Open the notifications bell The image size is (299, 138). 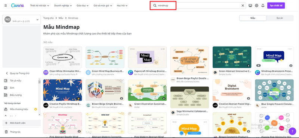coord(263,6)
